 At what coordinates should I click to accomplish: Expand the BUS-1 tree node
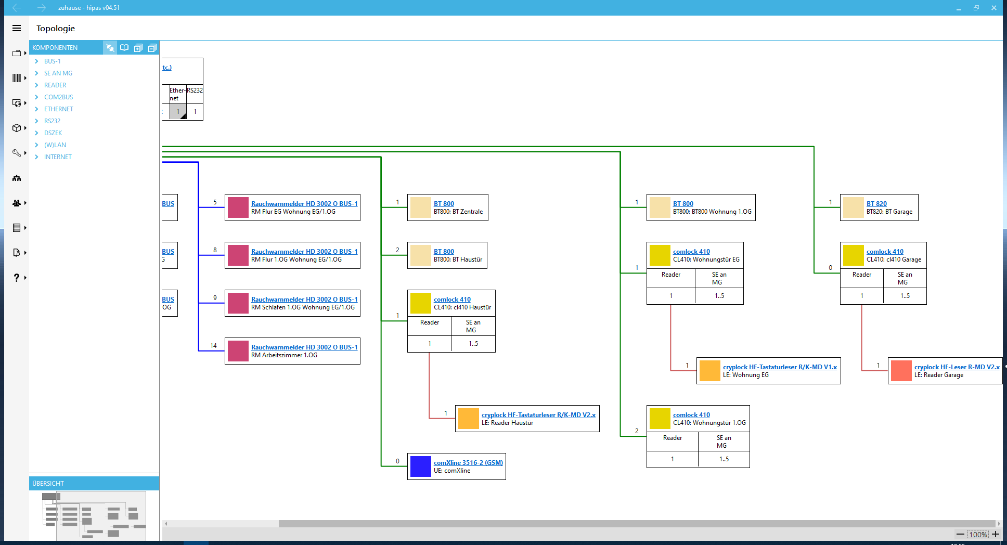click(36, 61)
